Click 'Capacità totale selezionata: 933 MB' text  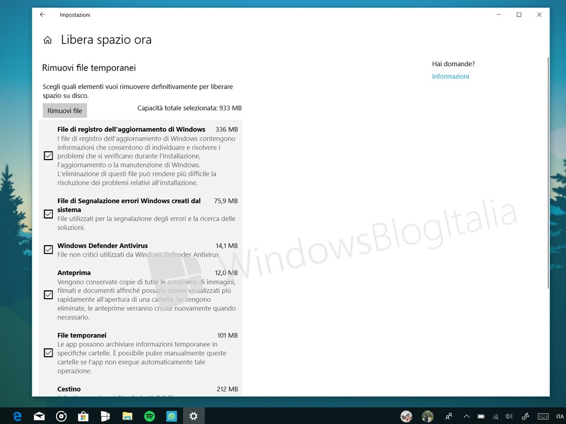(189, 108)
